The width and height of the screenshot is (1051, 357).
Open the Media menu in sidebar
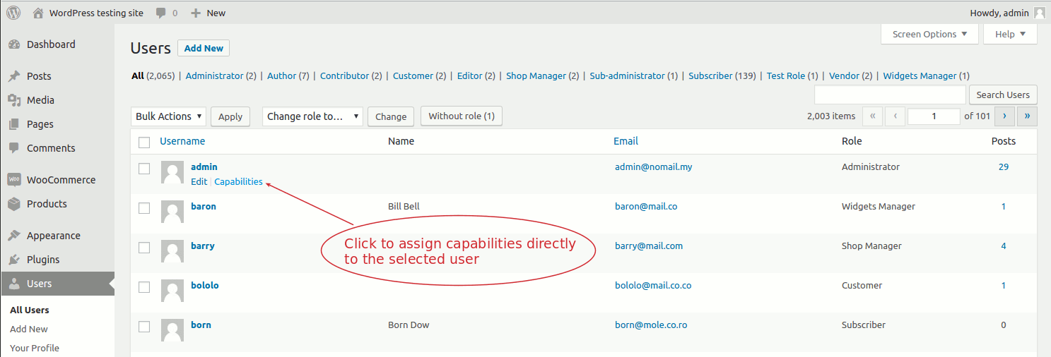click(x=40, y=100)
